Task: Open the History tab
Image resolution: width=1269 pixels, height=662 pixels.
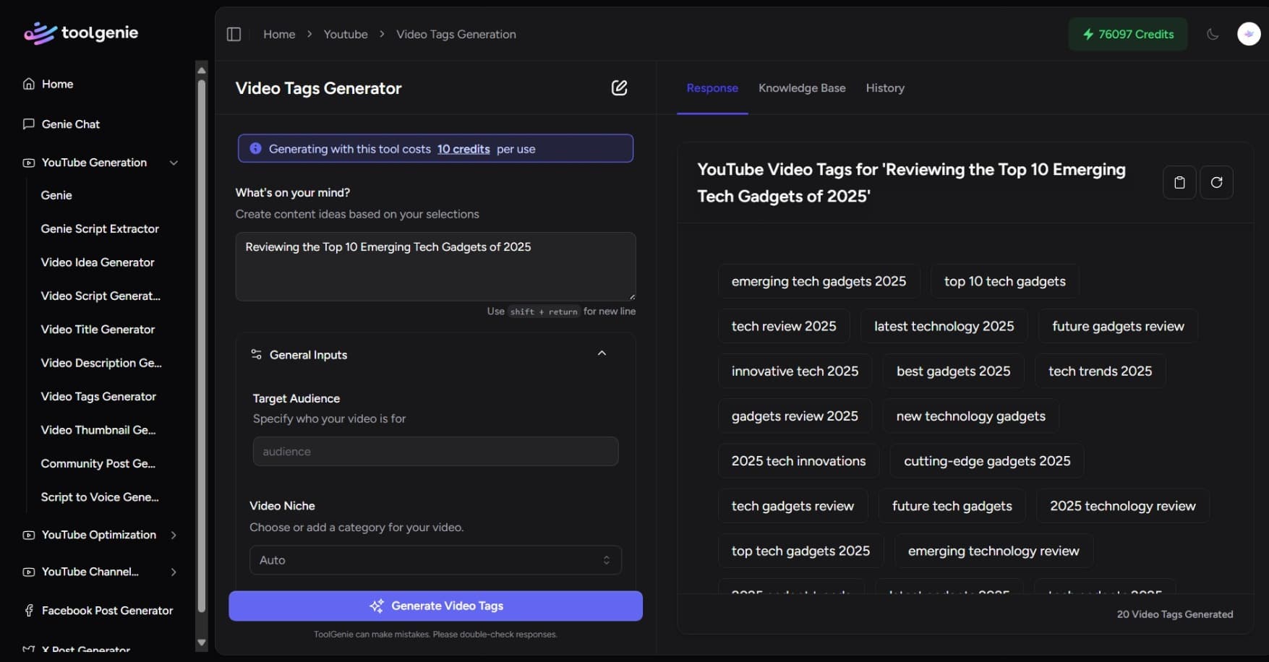Action: click(x=885, y=88)
